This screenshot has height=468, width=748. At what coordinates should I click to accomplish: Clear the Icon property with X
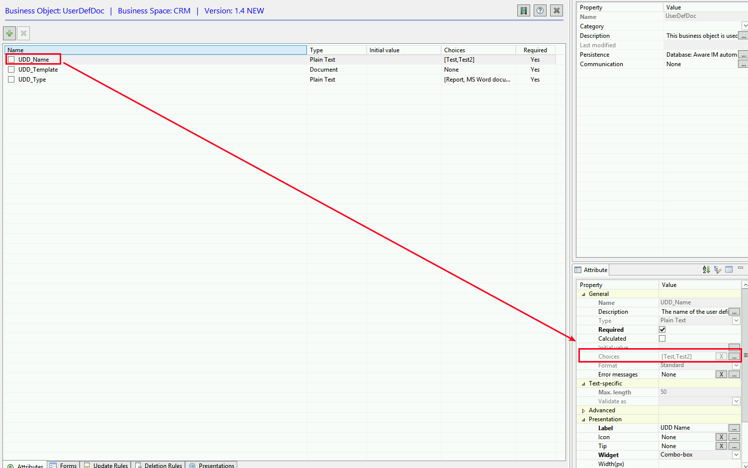[721, 437]
